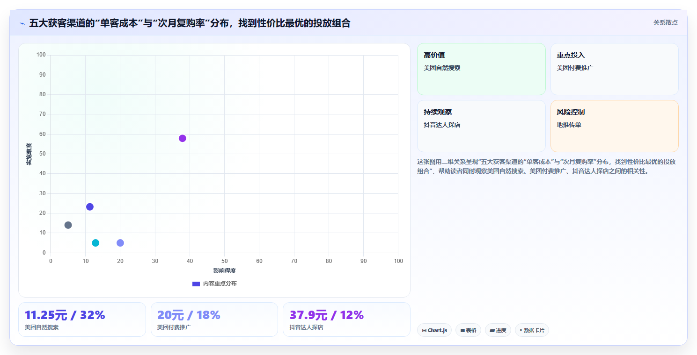
Task: Click the 影响程度 x-axis title
Action: pyautogui.click(x=224, y=271)
